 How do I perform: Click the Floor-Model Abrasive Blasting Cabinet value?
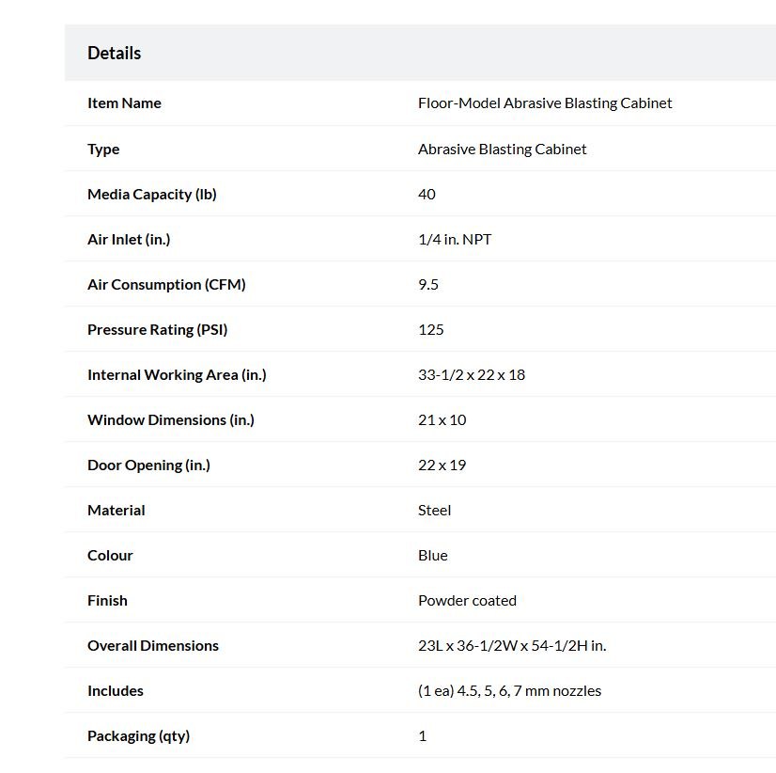point(545,103)
